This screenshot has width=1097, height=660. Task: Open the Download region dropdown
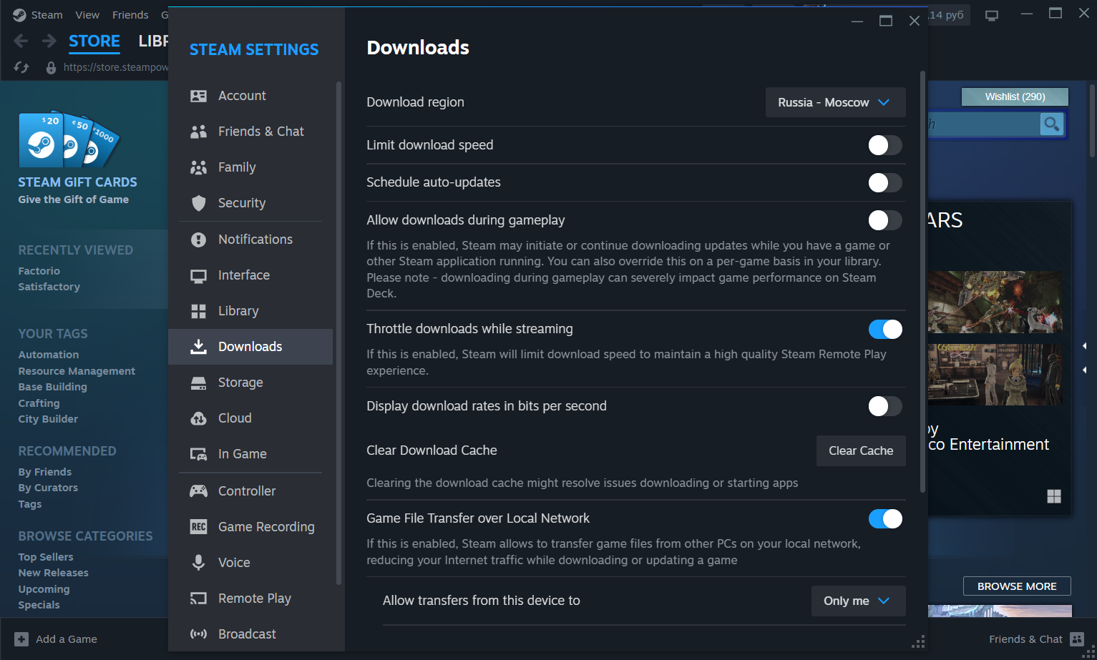point(835,102)
